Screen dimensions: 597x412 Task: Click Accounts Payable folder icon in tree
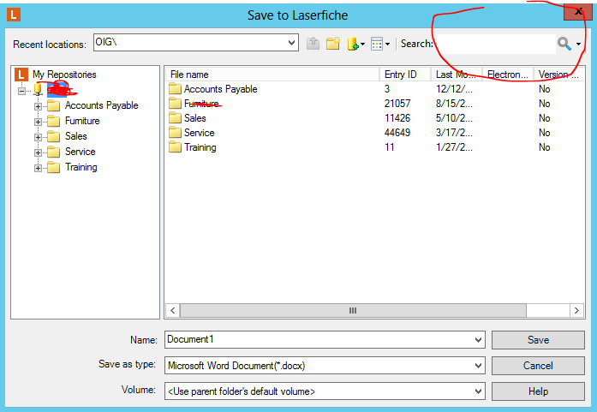coord(54,106)
